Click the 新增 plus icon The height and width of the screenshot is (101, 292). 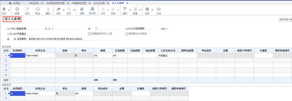coord(17,9)
